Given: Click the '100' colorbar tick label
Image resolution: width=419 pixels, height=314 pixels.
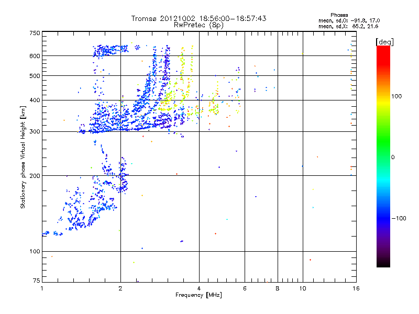Looking at the screenshot, I should point(396,96).
